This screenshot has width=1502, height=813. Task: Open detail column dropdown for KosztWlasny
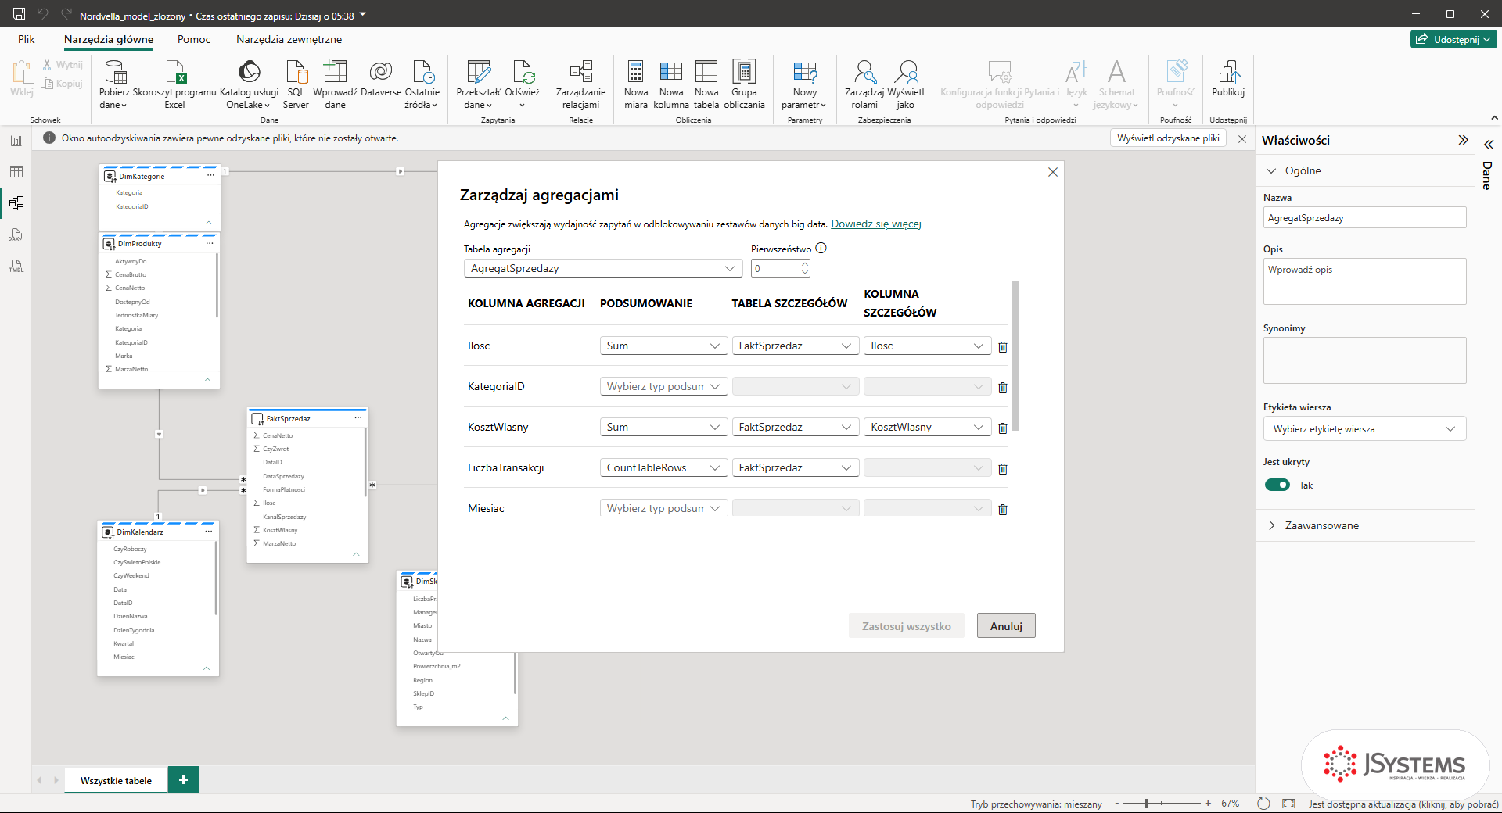click(927, 427)
